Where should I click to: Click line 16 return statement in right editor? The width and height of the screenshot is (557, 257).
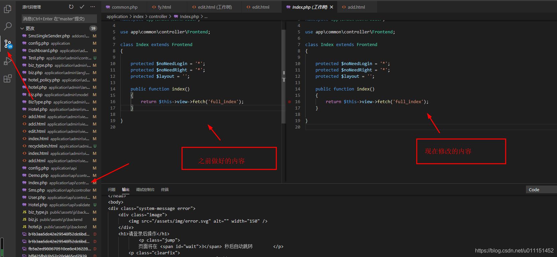377,102
